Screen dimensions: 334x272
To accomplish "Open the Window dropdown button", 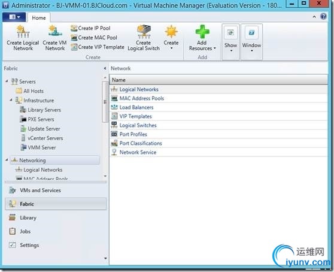I will pyautogui.click(x=251, y=41).
